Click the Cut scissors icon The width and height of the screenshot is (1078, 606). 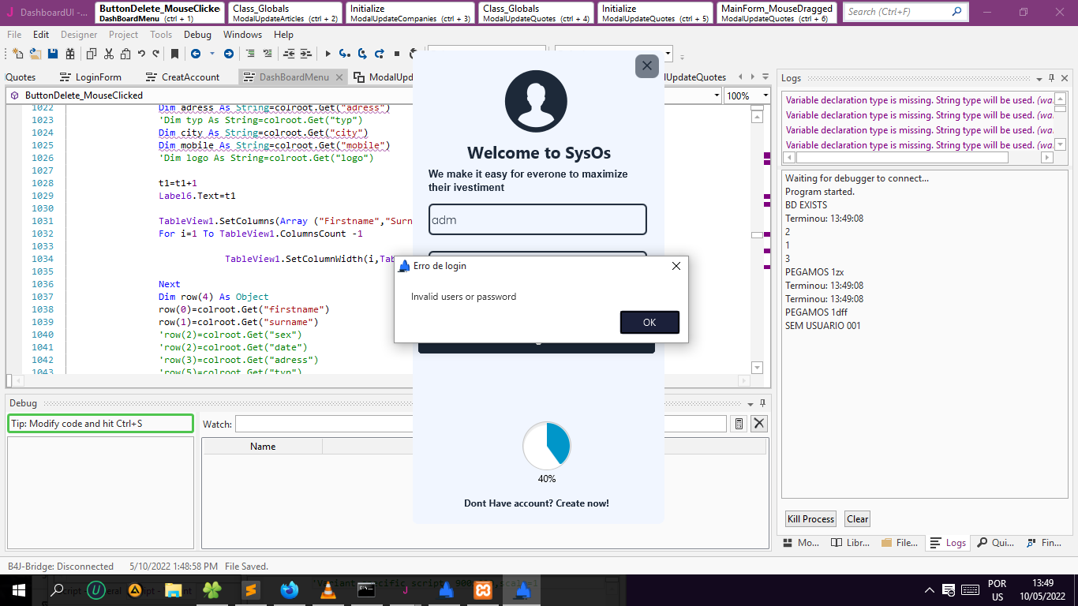point(108,54)
